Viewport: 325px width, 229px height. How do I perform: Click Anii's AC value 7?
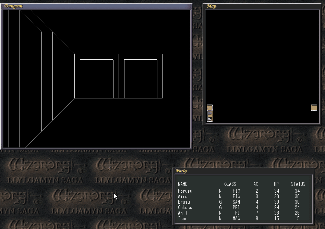coord(257,213)
